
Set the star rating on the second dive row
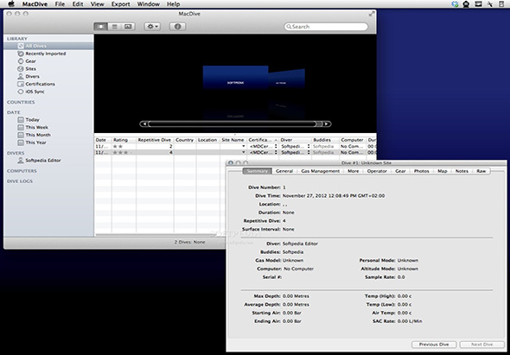pos(124,153)
